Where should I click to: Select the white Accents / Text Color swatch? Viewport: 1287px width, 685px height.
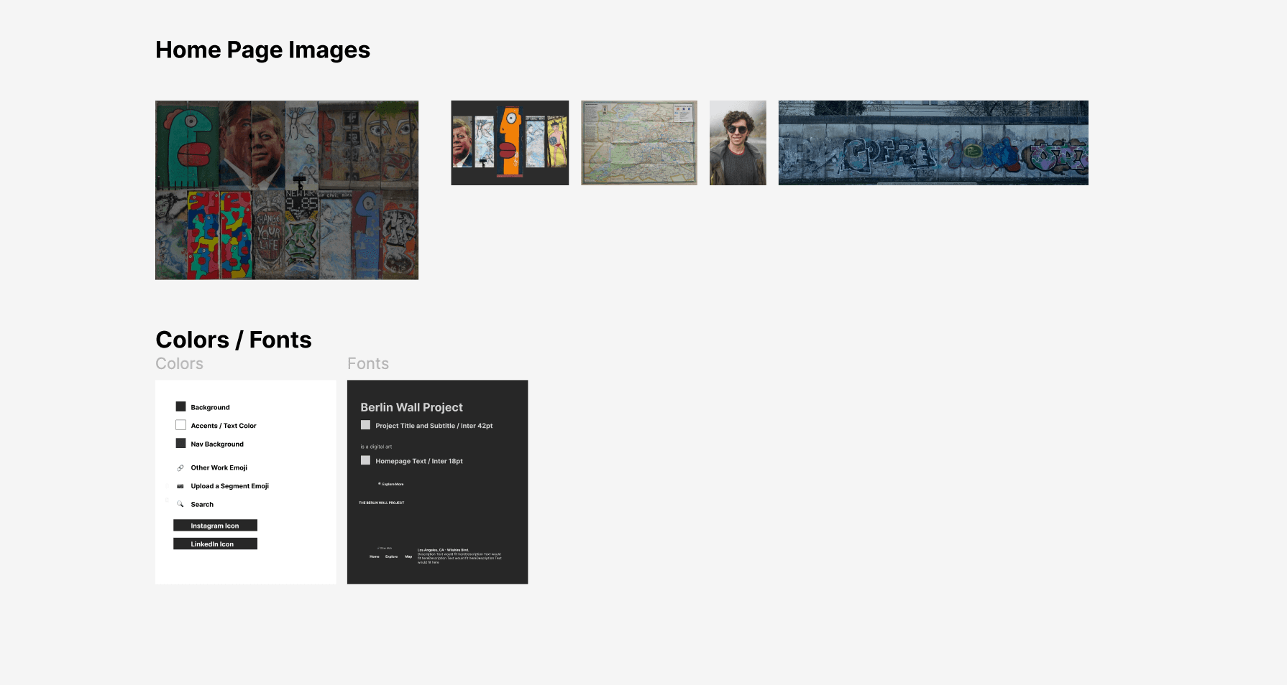pyautogui.click(x=180, y=425)
